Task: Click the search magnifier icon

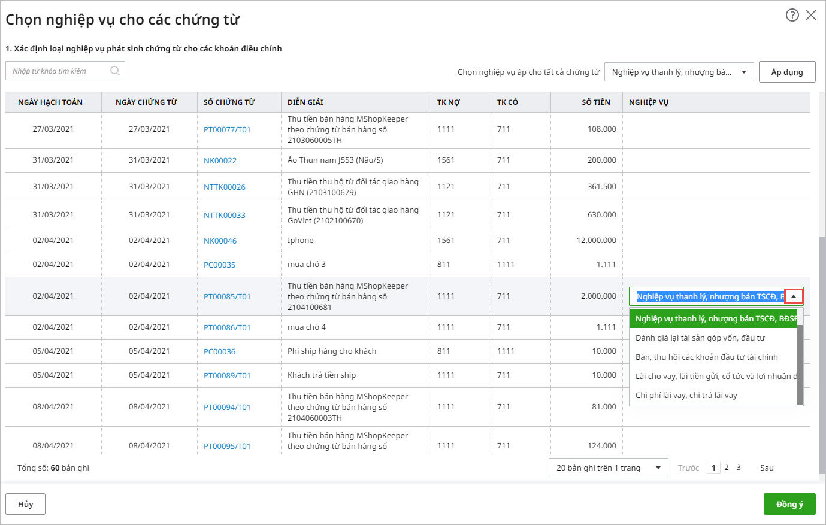Action: [115, 71]
